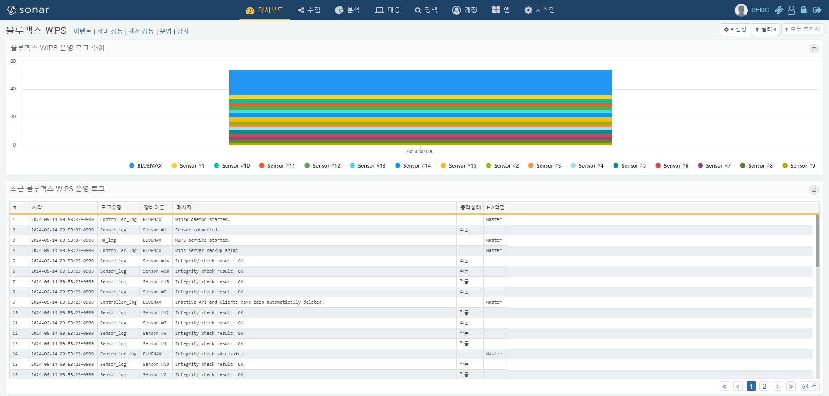Expand the 필터 panel button
Screen dimensions: 829x396
(765, 29)
